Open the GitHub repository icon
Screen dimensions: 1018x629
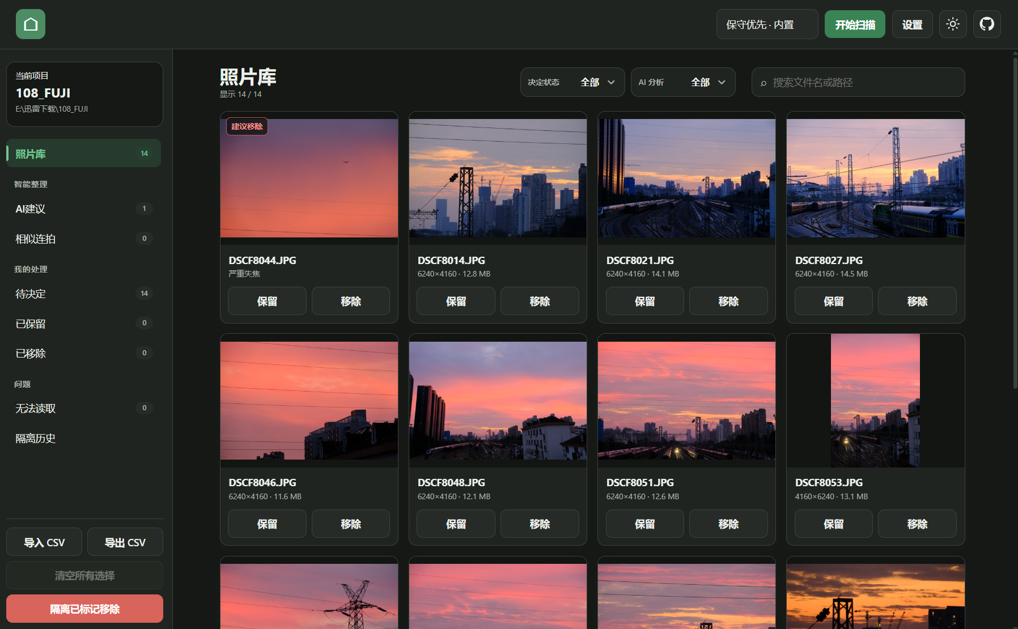pos(987,24)
